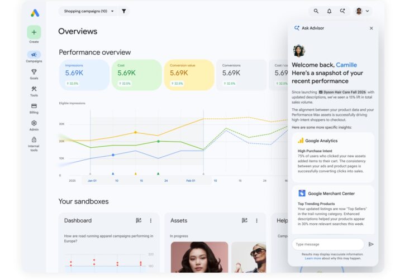Click the filter funnel icon
The image size is (419, 280).
click(123, 11)
